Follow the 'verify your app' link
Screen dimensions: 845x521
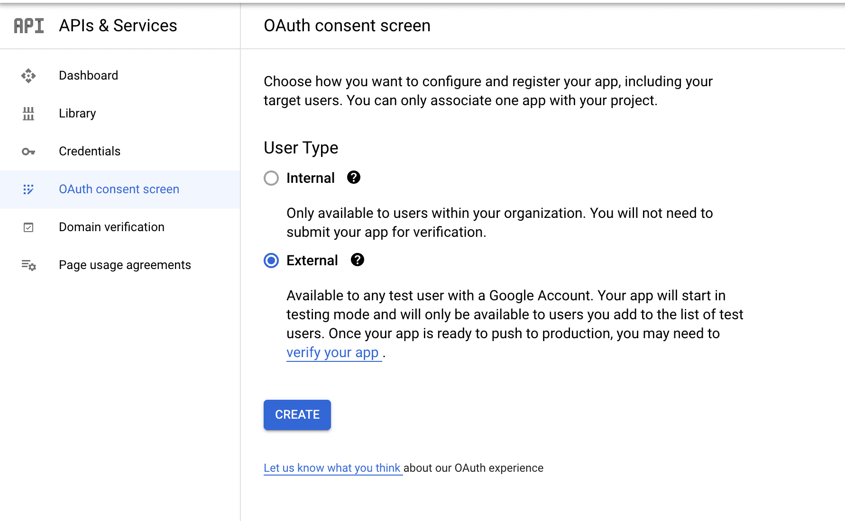(333, 353)
